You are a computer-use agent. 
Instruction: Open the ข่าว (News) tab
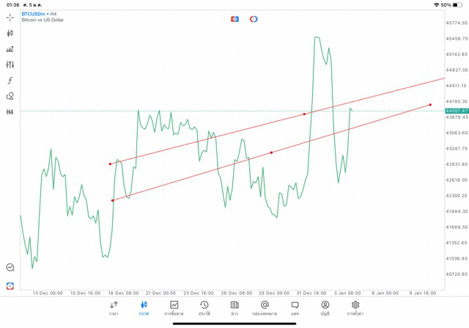pos(234,308)
